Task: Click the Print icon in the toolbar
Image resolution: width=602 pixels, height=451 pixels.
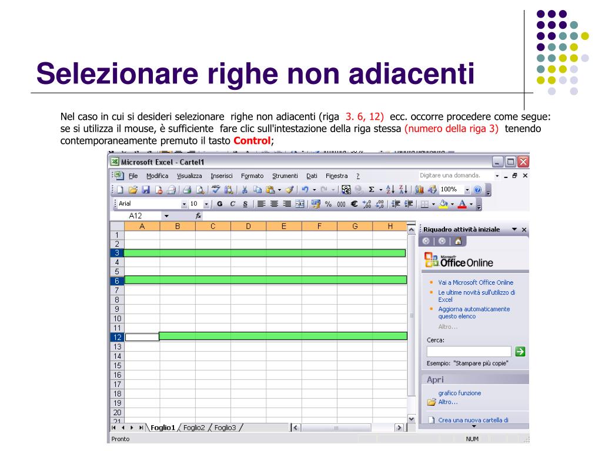Action: coord(186,190)
